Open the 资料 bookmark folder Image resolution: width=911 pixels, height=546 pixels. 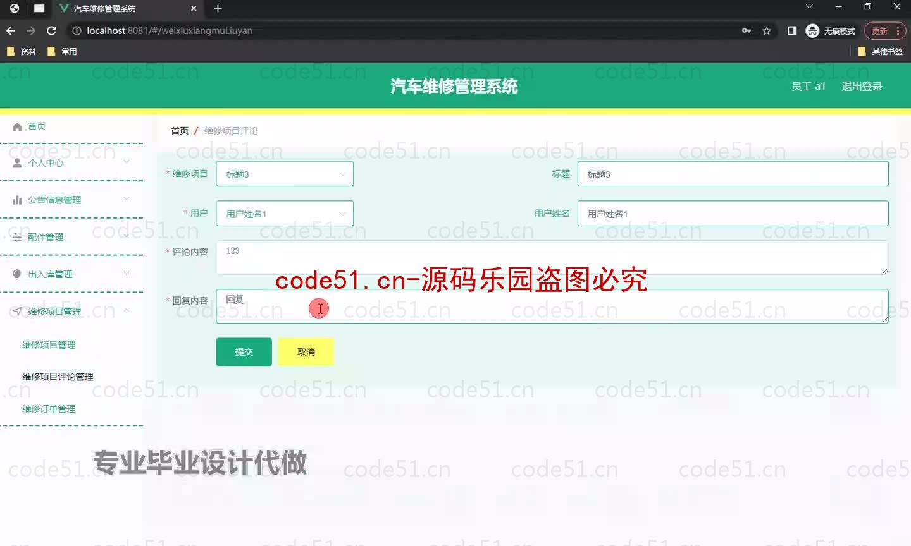pos(21,51)
